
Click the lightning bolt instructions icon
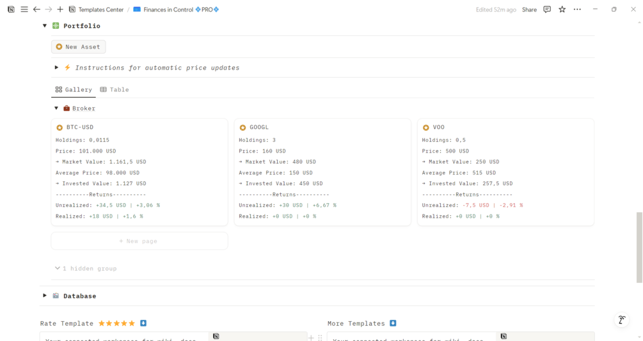[68, 68]
